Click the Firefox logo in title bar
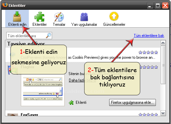The height and width of the screenshot is (124, 171). click(5, 5)
